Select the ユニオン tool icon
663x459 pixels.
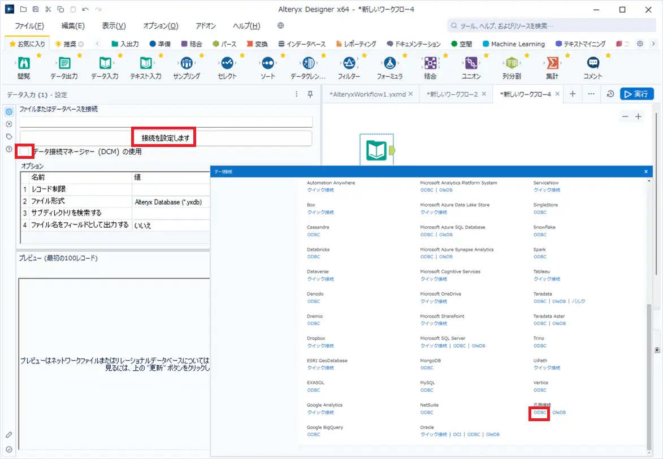(471, 63)
